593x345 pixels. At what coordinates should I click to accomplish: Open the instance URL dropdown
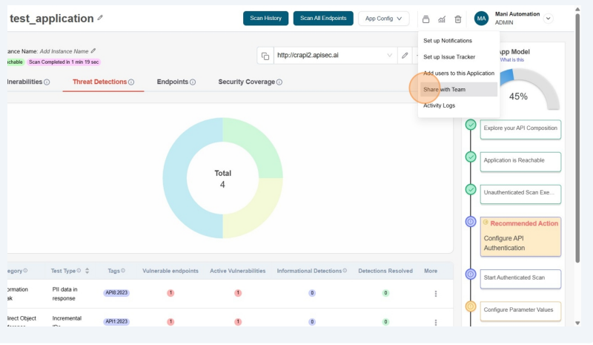point(390,56)
